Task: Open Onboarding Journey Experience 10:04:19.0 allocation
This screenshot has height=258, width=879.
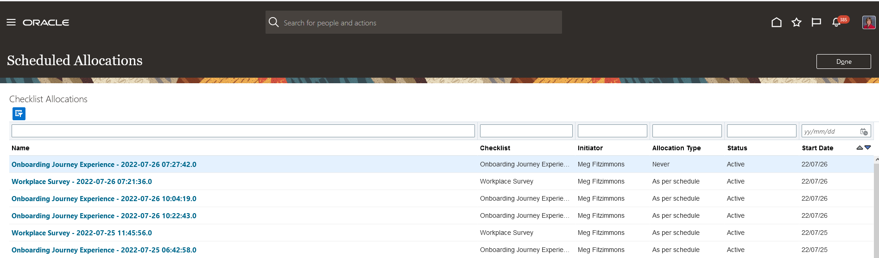Action: 104,199
